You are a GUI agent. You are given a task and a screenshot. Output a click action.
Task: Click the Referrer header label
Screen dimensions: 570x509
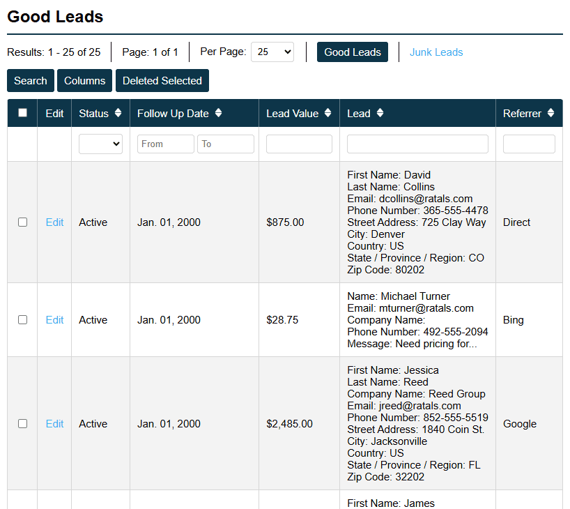[522, 113]
